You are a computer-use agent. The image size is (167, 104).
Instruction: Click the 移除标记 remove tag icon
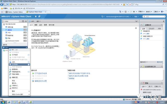(x=10, y=88)
